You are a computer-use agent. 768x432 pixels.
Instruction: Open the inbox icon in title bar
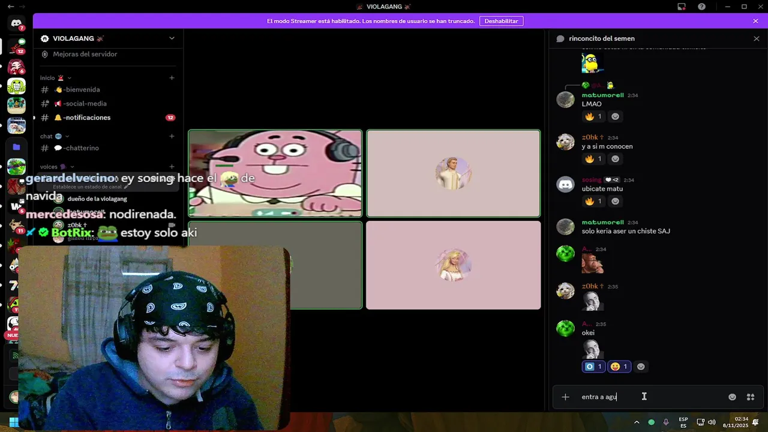click(x=682, y=7)
